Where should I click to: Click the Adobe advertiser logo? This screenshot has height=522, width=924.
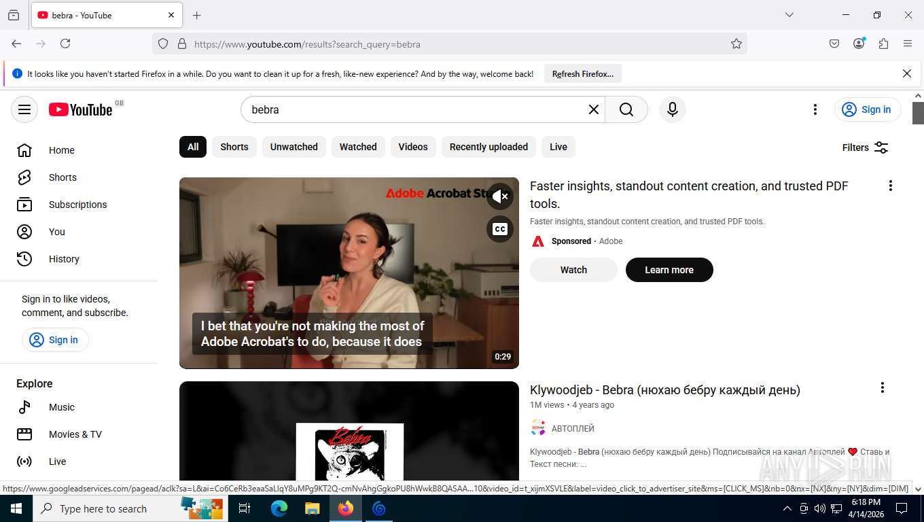pos(538,241)
